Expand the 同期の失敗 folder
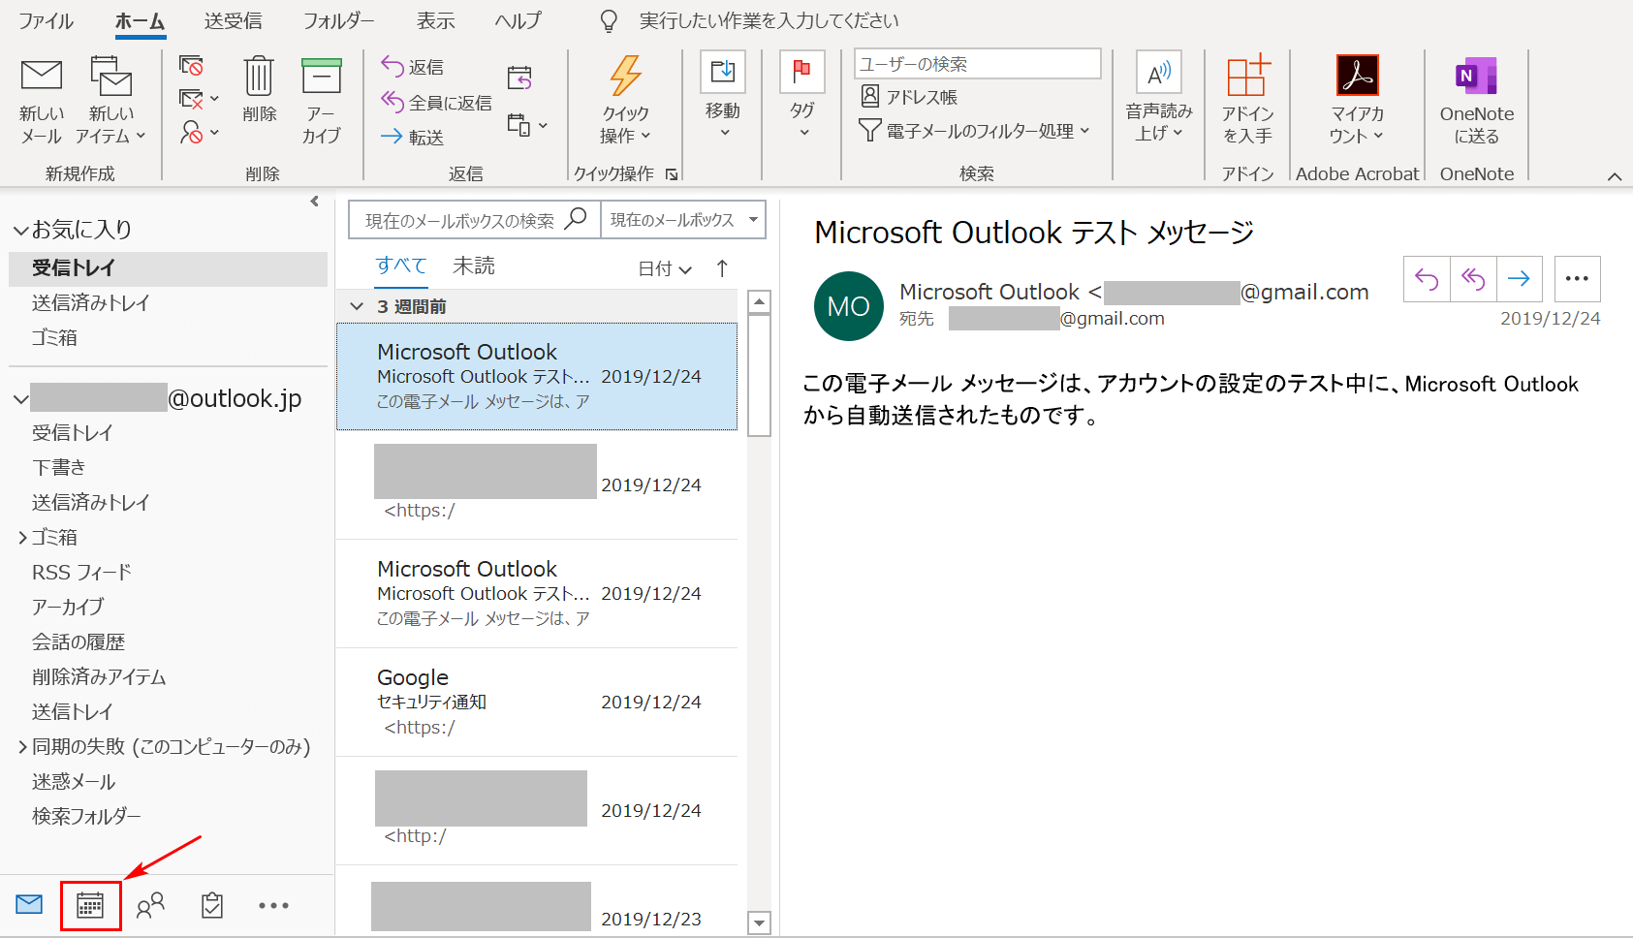 [22, 747]
